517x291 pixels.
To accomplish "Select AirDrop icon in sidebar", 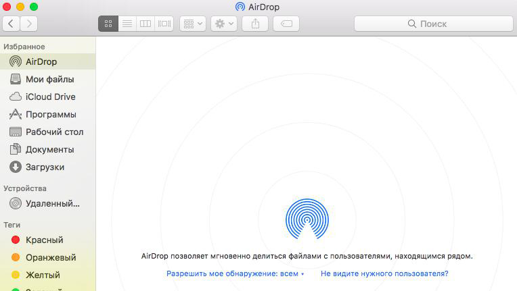I will pos(16,61).
